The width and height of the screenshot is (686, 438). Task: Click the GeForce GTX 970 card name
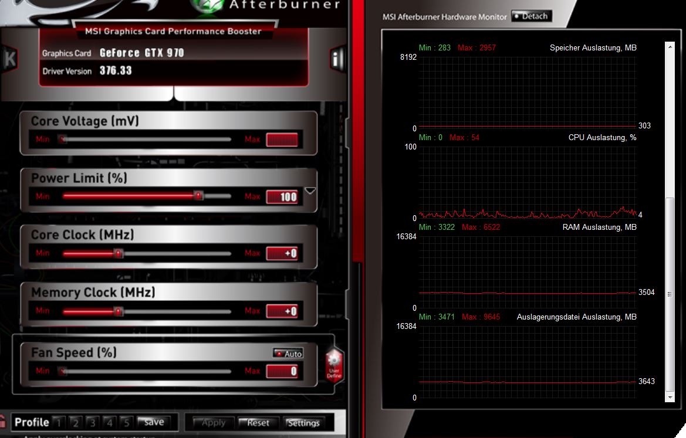(142, 53)
